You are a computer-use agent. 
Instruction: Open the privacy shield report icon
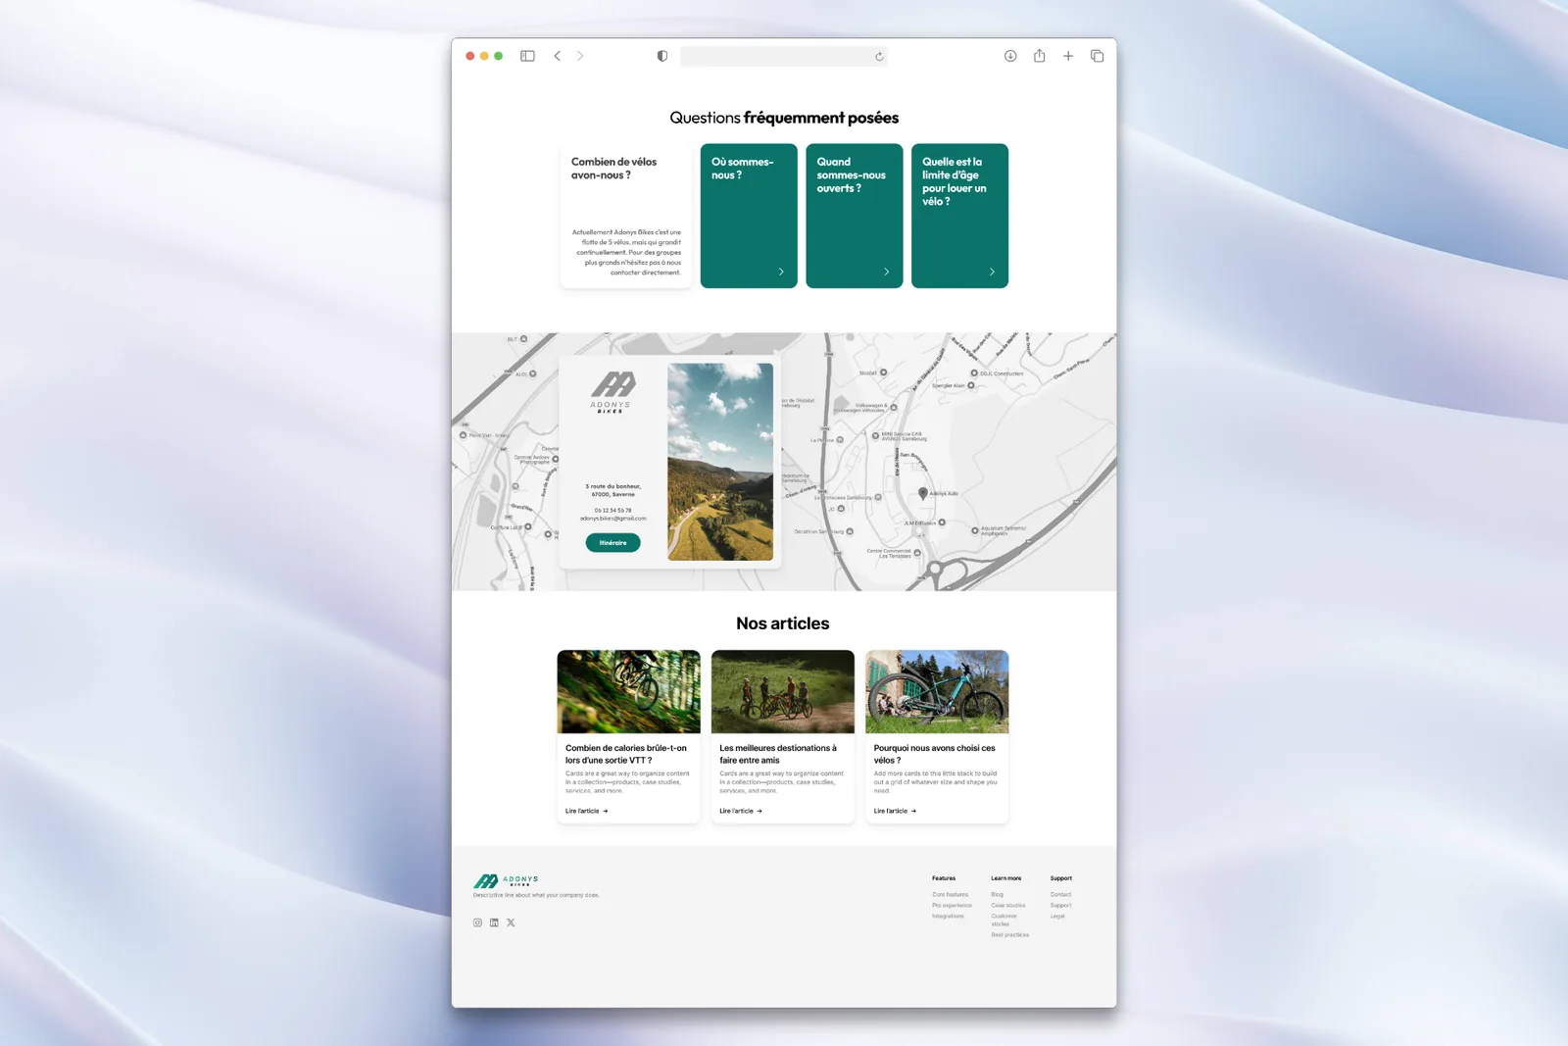click(662, 56)
